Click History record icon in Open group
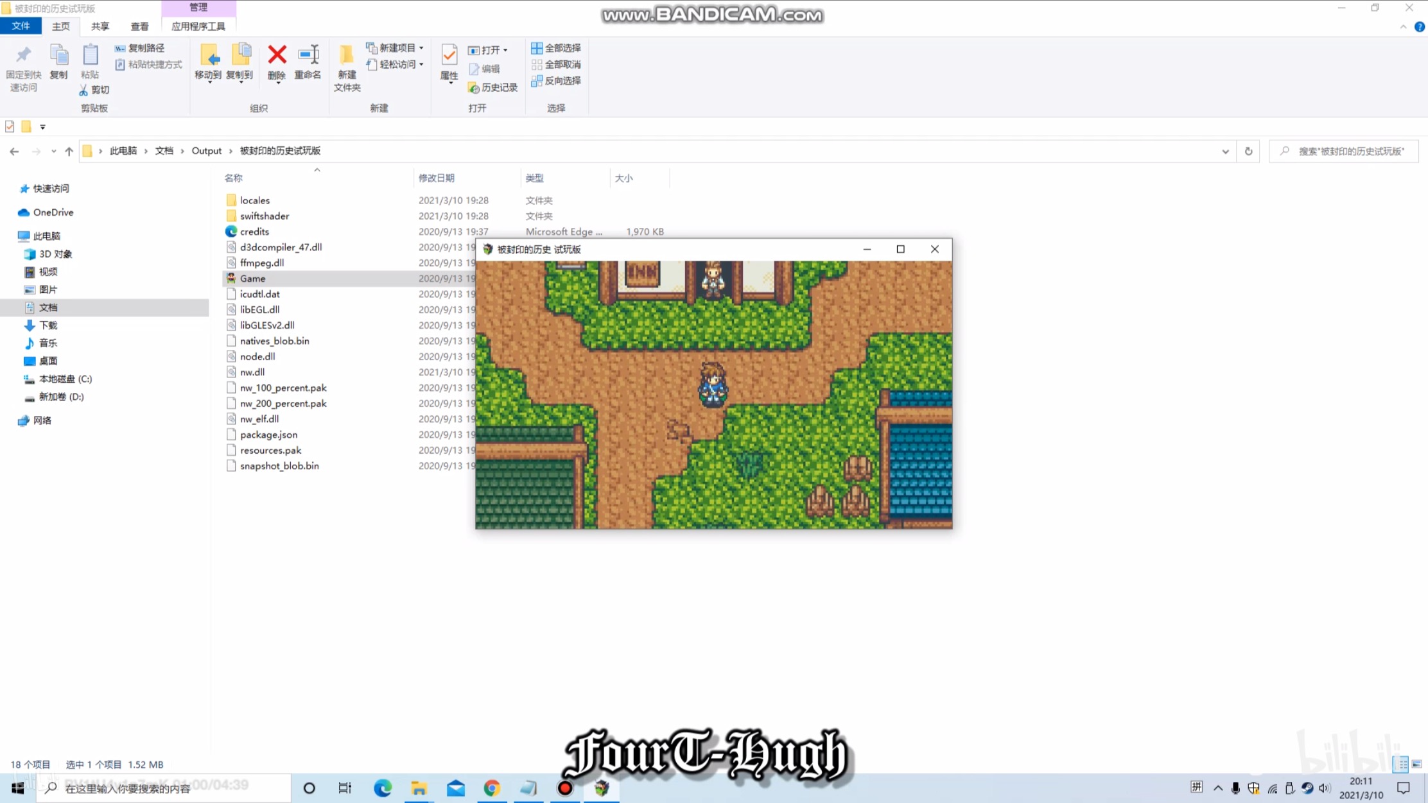This screenshot has height=803, width=1428. (x=474, y=88)
